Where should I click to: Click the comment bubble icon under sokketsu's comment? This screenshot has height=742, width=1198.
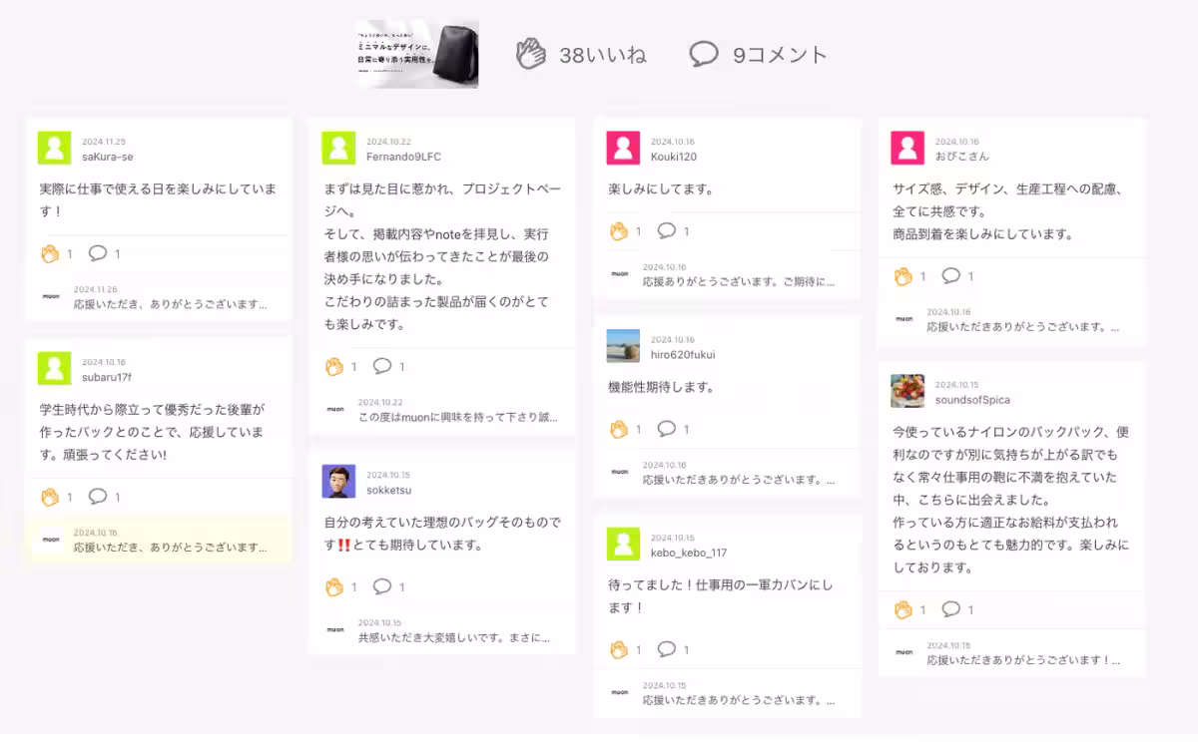[383, 588]
